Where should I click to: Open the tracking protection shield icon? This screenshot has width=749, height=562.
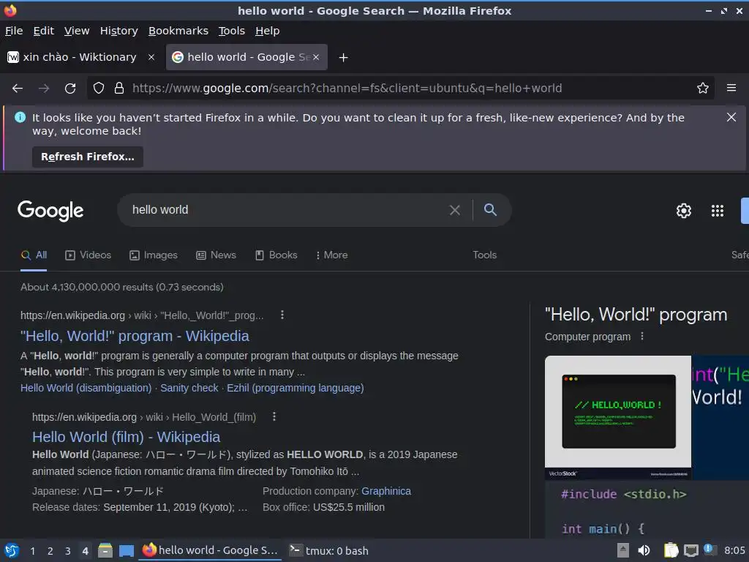click(x=99, y=88)
